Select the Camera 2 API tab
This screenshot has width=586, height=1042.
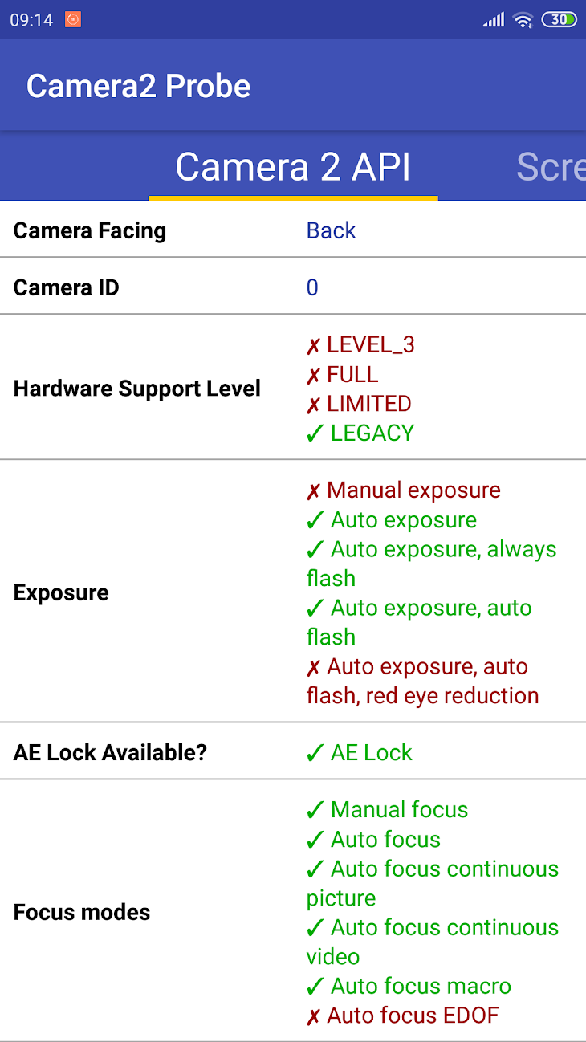(x=293, y=167)
